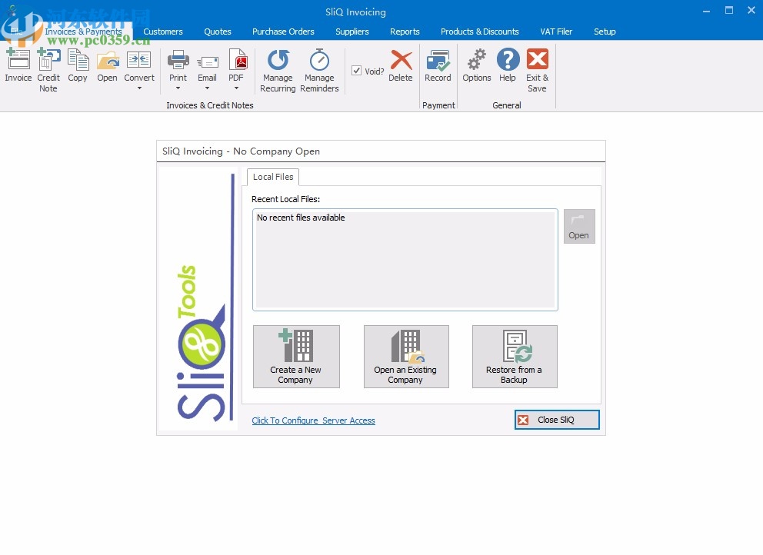This screenshot has height=555, width=763.
Task: Open the server access configuration link
Action: pos(313,420)
